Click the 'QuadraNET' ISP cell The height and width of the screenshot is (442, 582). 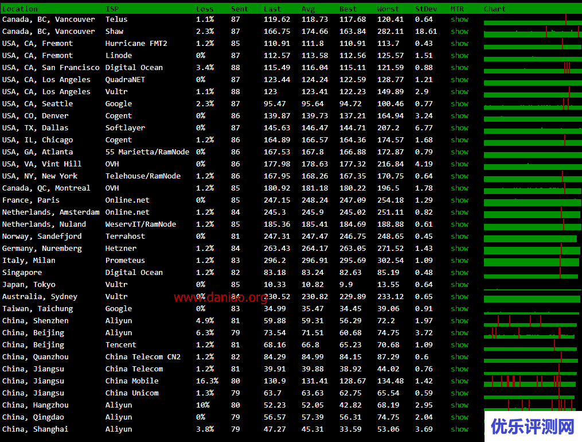pyautogui.click(x=125, y=80)
